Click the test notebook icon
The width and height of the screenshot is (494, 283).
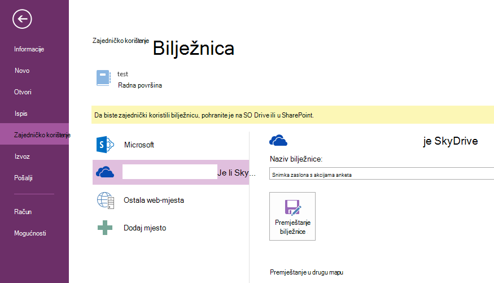click(103, 78)
